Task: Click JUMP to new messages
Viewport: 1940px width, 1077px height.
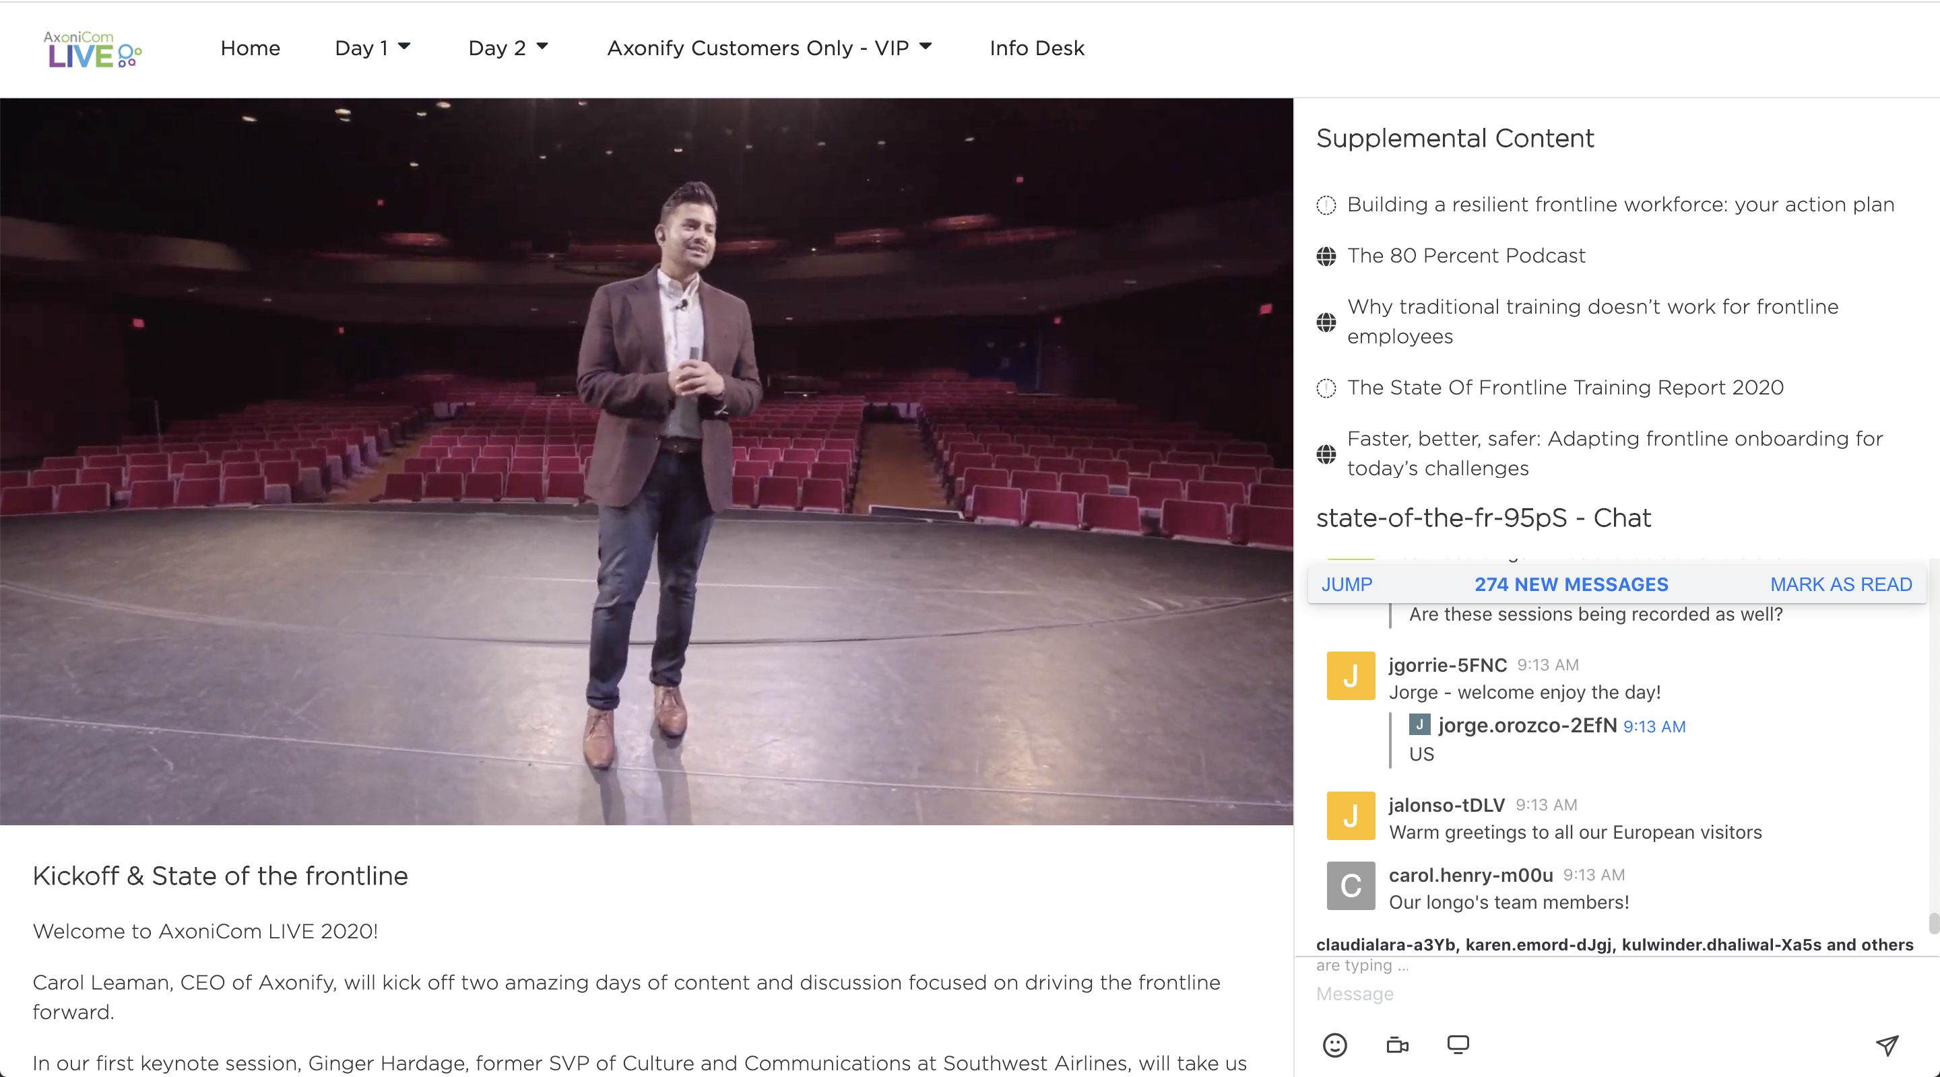Action: coord(1347,585)
